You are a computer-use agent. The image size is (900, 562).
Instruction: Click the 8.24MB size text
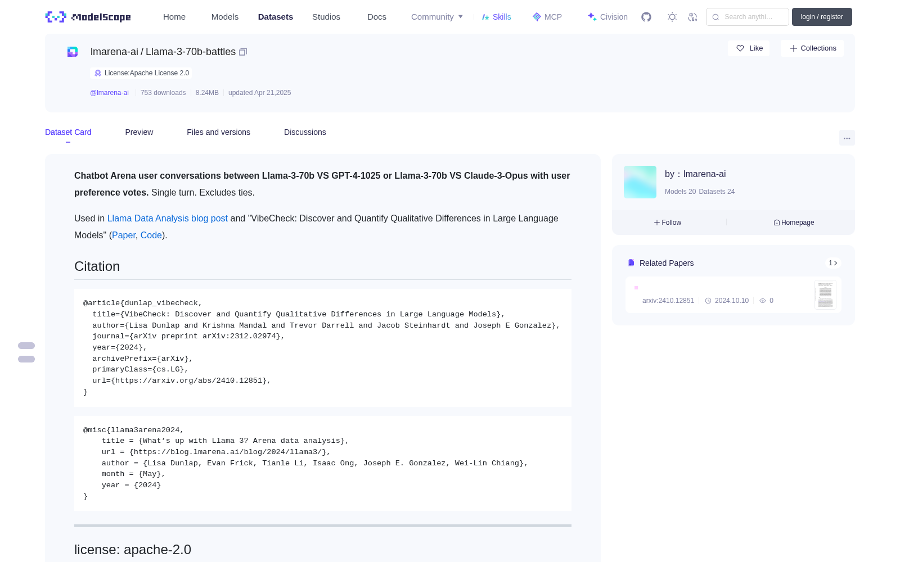pos(207,93)
